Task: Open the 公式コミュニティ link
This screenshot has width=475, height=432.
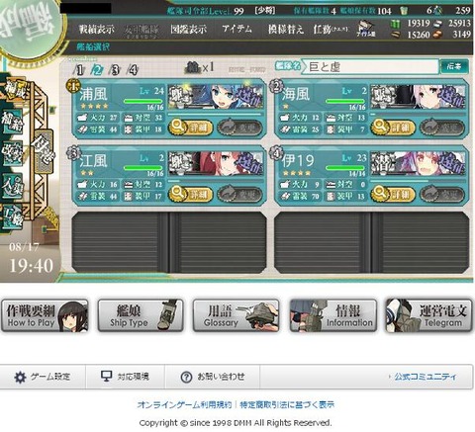Action: pos(426,377)
